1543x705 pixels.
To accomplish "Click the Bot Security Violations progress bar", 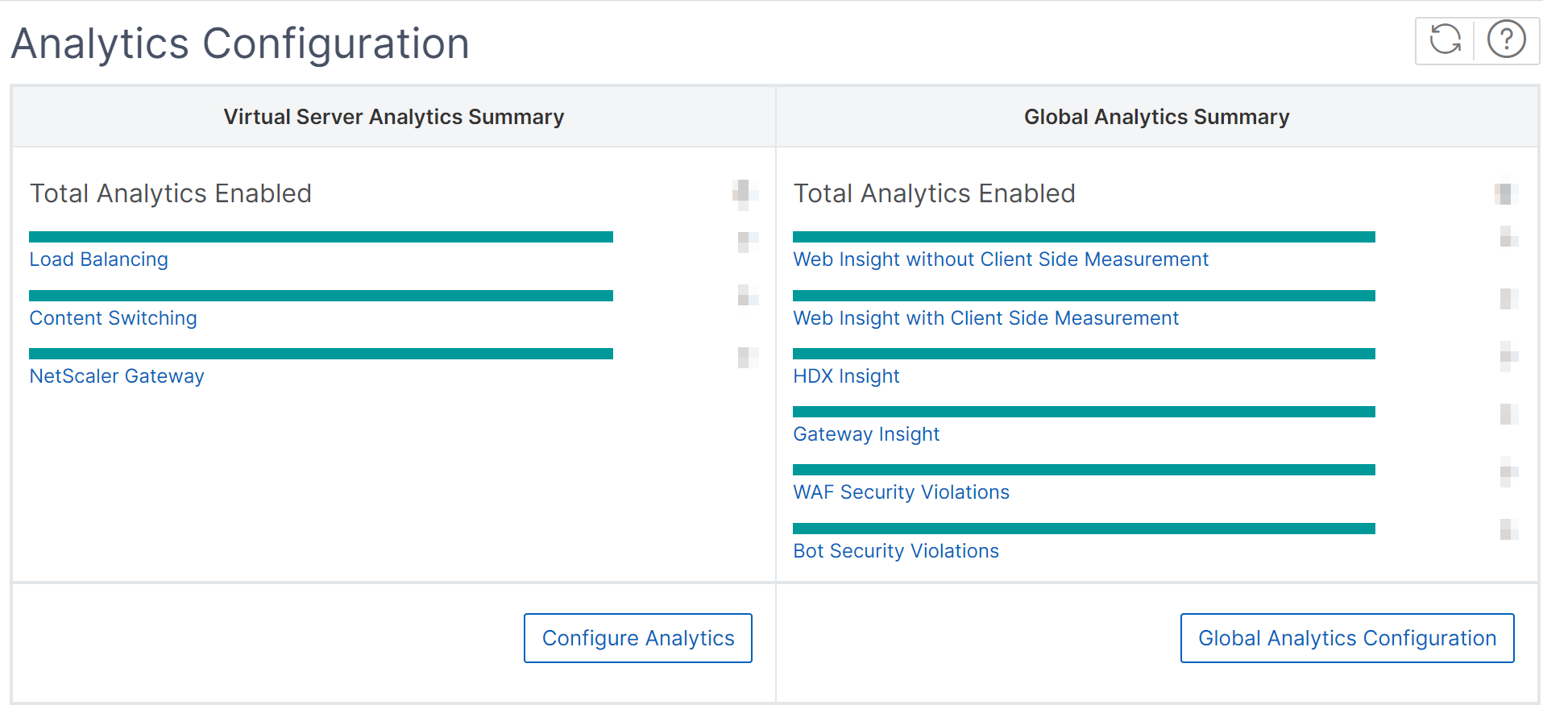I will [1085, 529].
